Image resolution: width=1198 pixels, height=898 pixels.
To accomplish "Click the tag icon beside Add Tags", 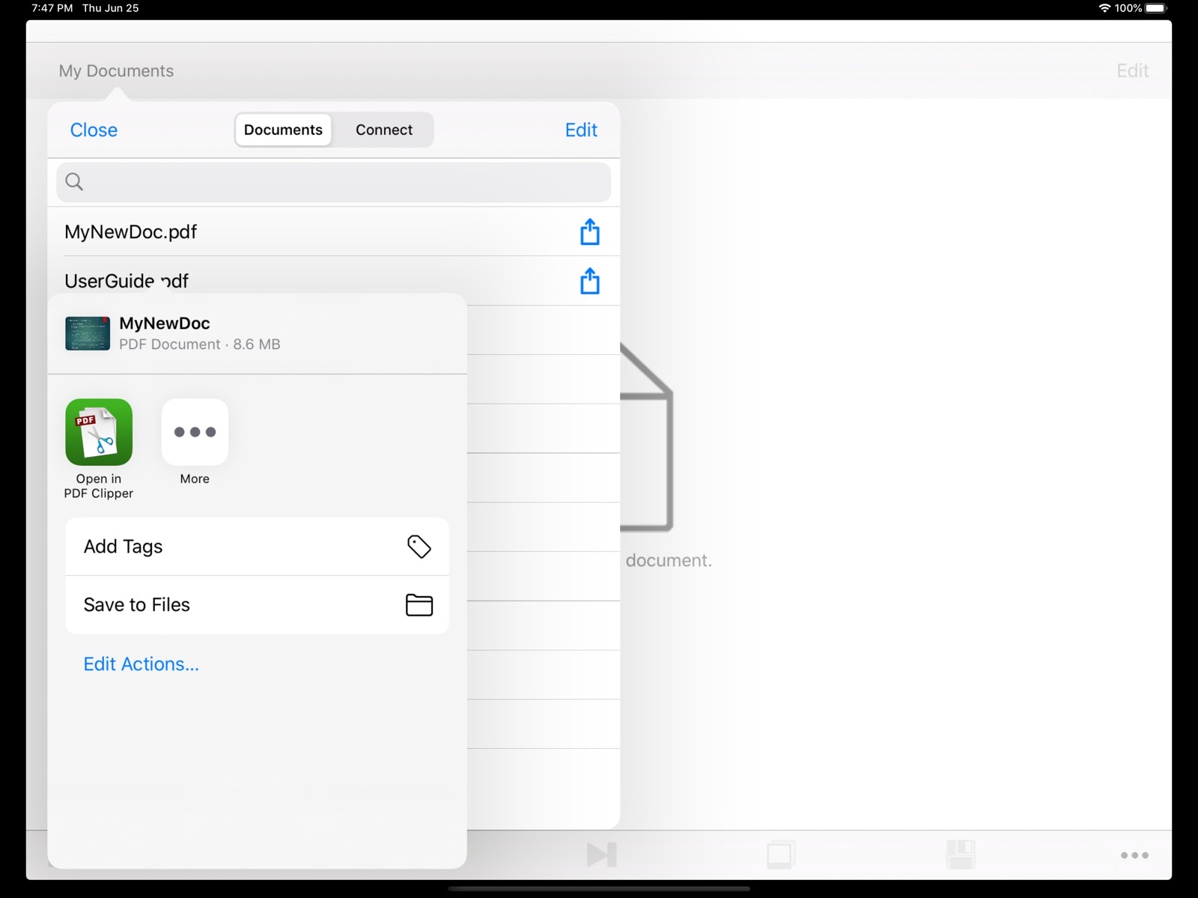I will [419, 547].
